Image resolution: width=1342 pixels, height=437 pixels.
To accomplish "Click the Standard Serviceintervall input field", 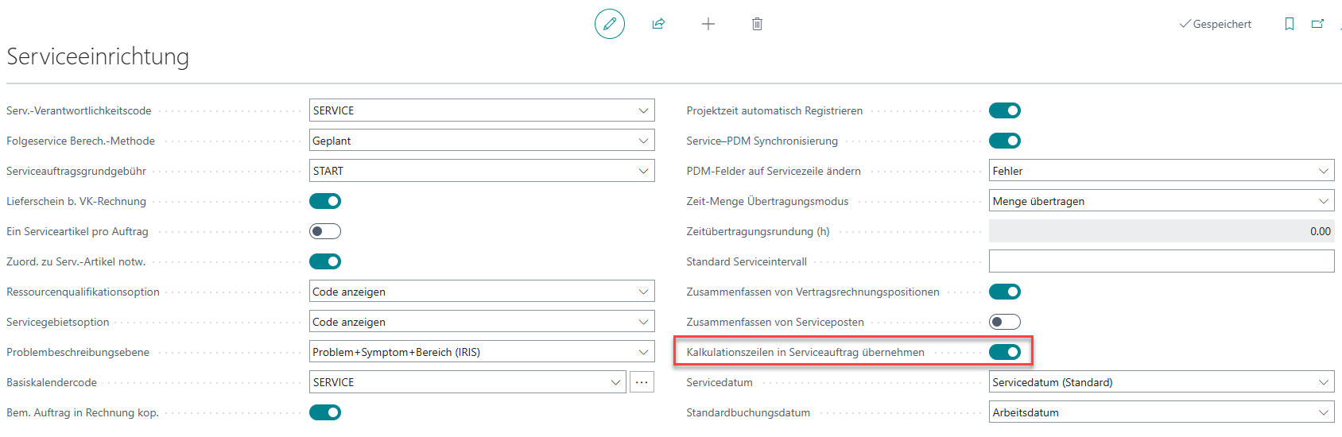I will 1162,261.
